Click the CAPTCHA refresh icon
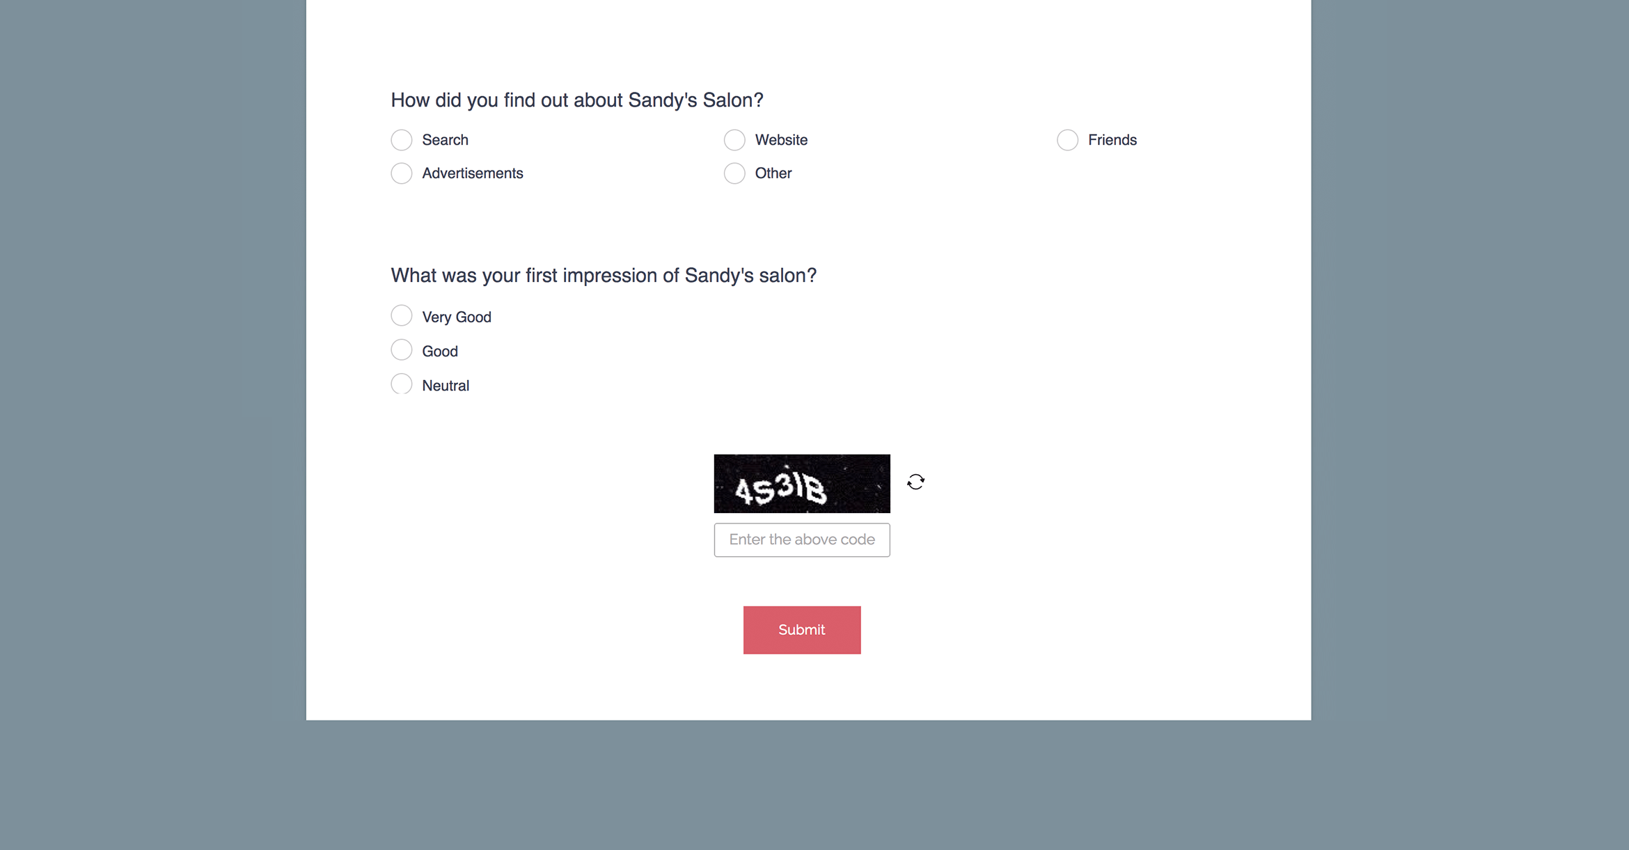Viewport: 1629px width, 850px height. pyautogui.click(x=915, y=482)
